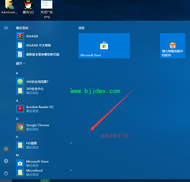Click the H section letter header
This screenshot has height=182, width=190.
pos(17,137)
